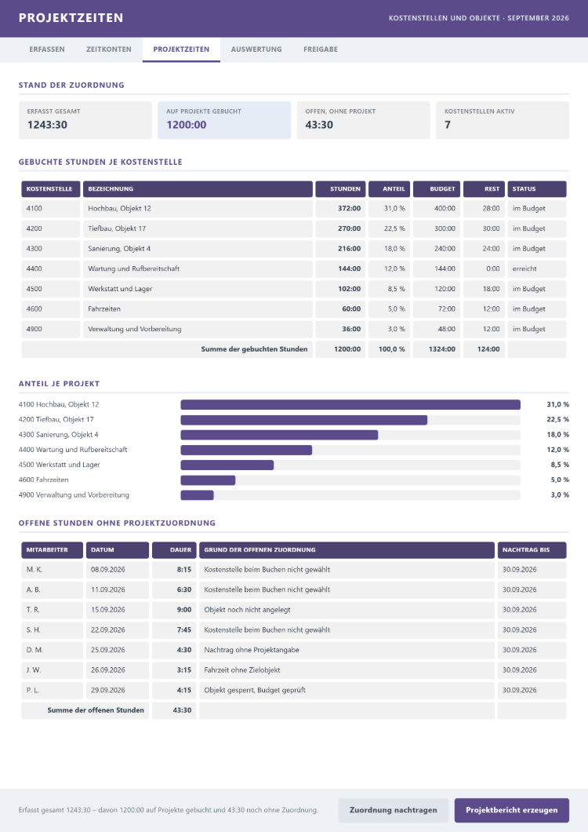This screenshot has height=832, width=588.
Task: Select employee P. L. cell
Action: tap(52, 691)
